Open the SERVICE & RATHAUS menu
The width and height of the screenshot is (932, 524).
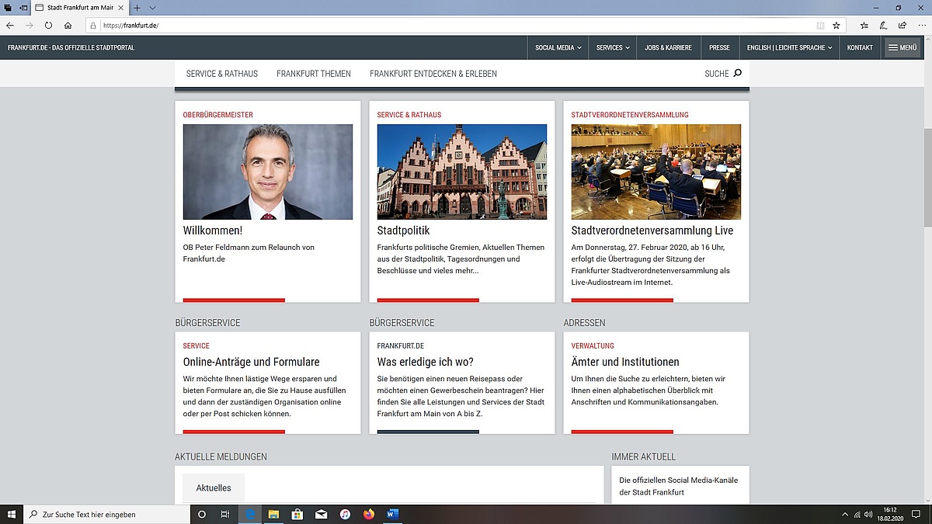coord(222,74)
